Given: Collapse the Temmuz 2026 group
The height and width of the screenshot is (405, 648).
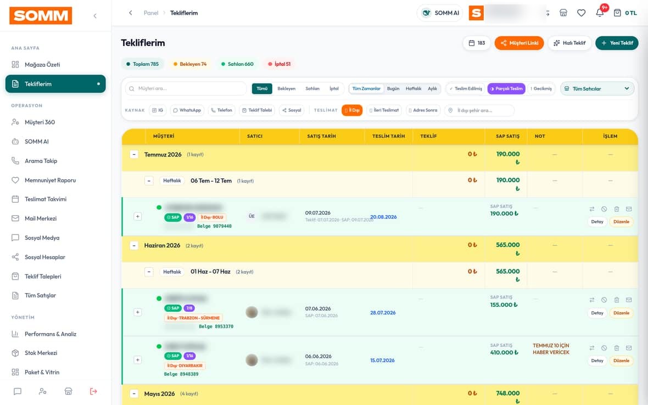Looking at the screenshot, I should pos(134,154).
